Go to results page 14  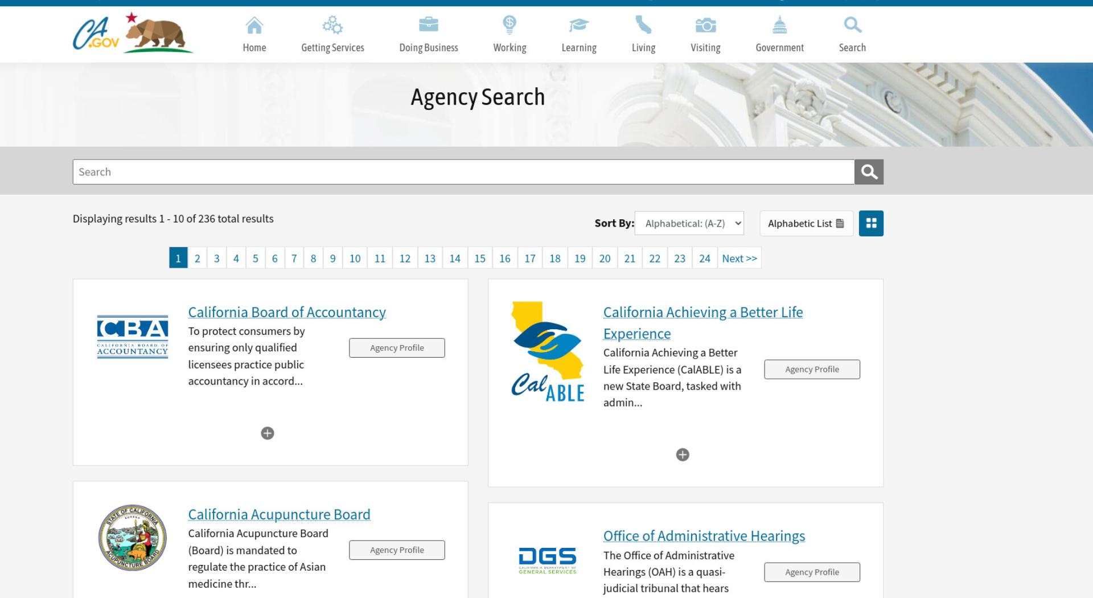point(455,258)
